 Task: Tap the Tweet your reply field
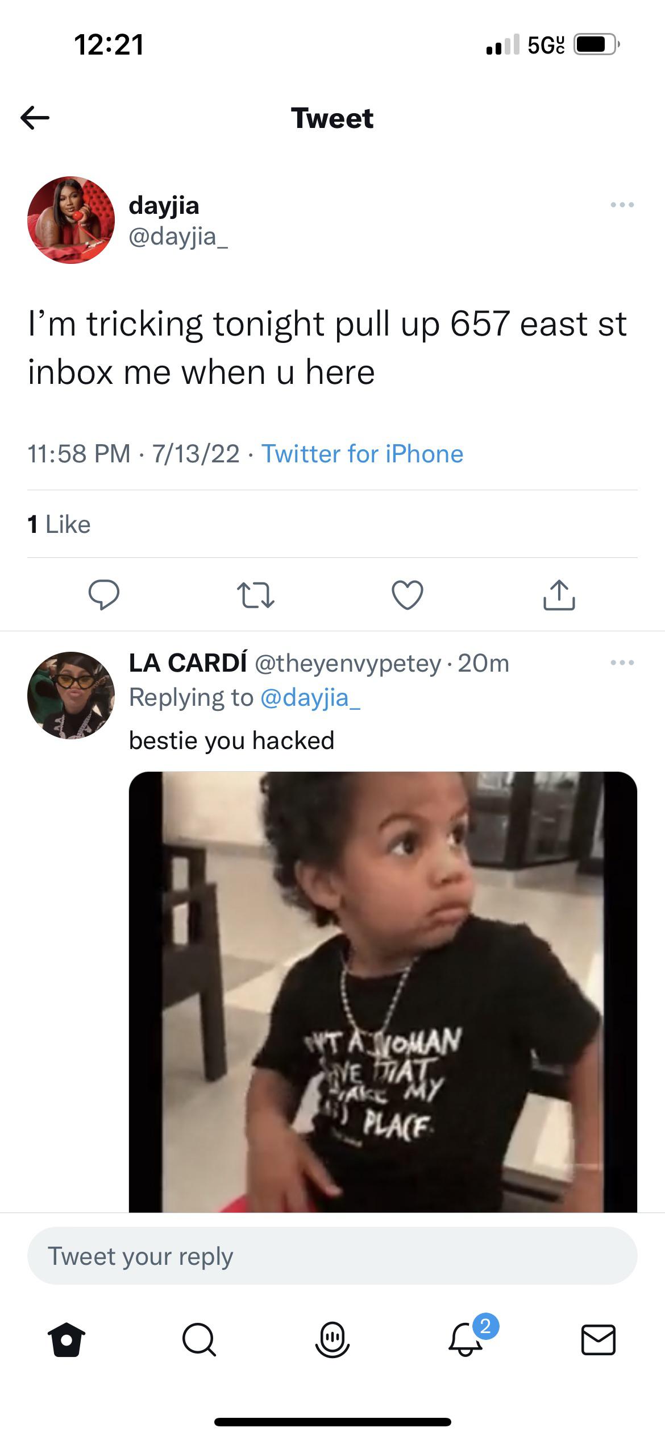[x=332, y=1256]
